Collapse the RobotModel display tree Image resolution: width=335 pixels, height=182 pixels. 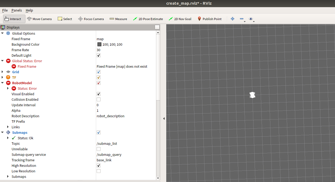[2, 83]
